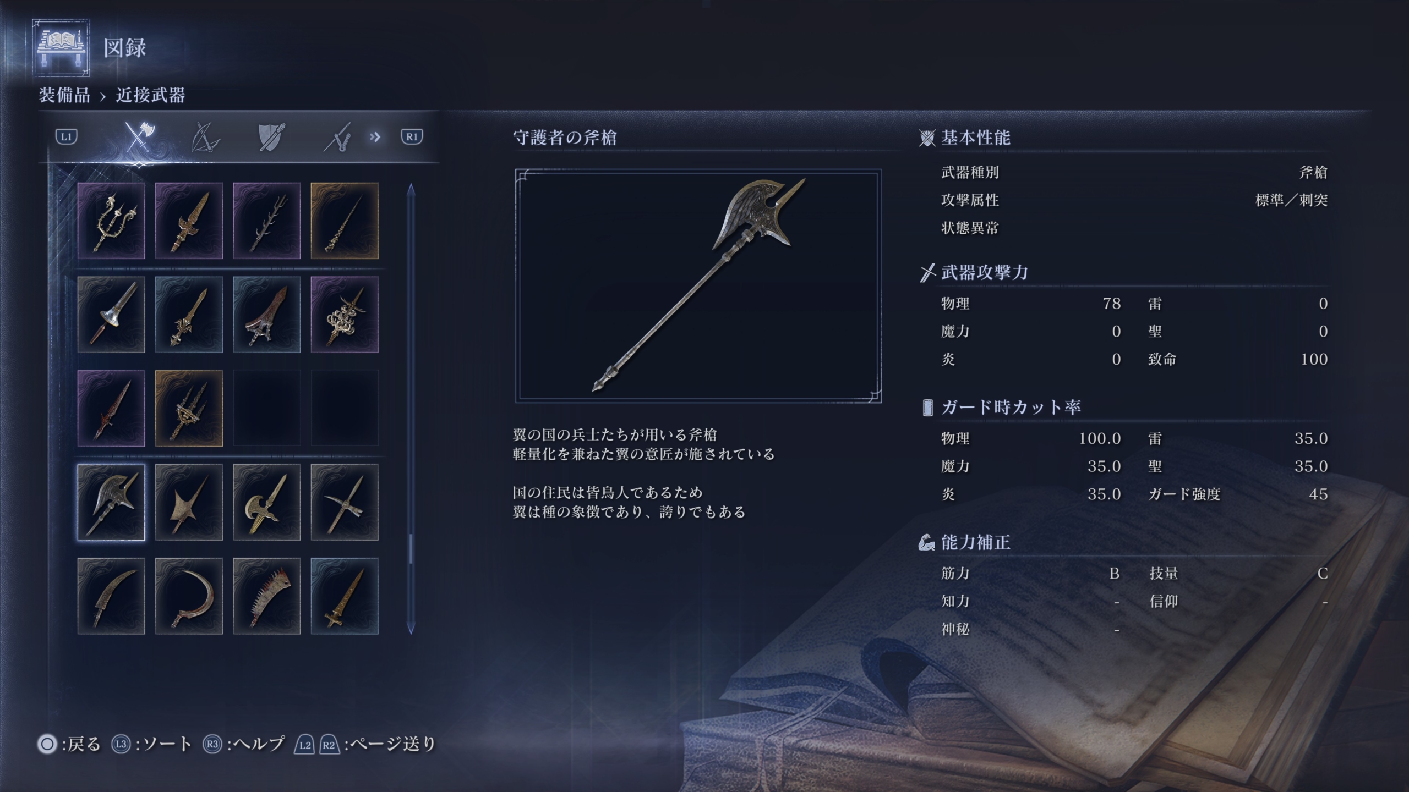Select the gold-framed three-pronged fork icon

coord(189,408)
